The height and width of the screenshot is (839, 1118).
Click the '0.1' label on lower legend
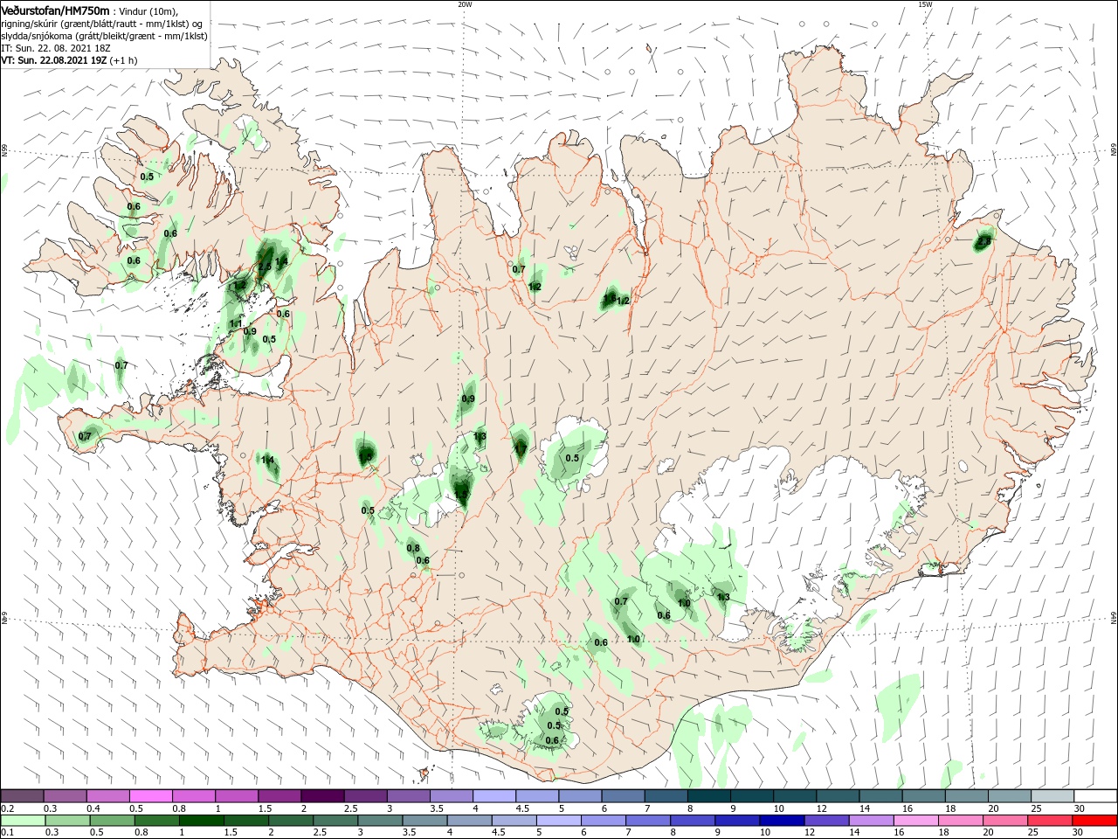point(7,833)
